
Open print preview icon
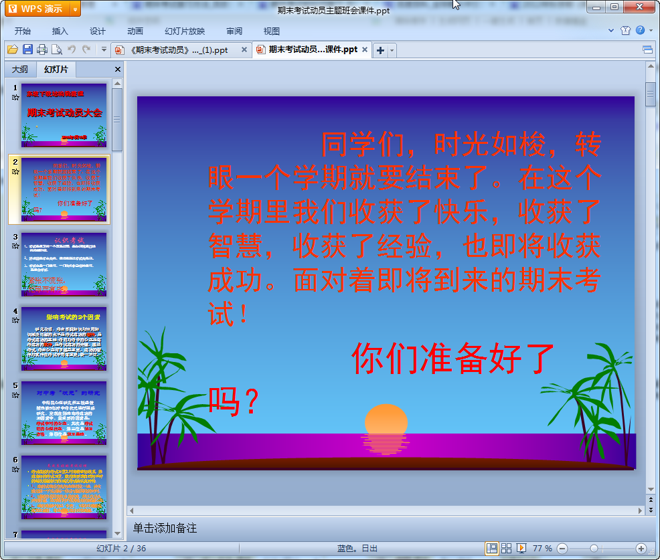(56, 50)
